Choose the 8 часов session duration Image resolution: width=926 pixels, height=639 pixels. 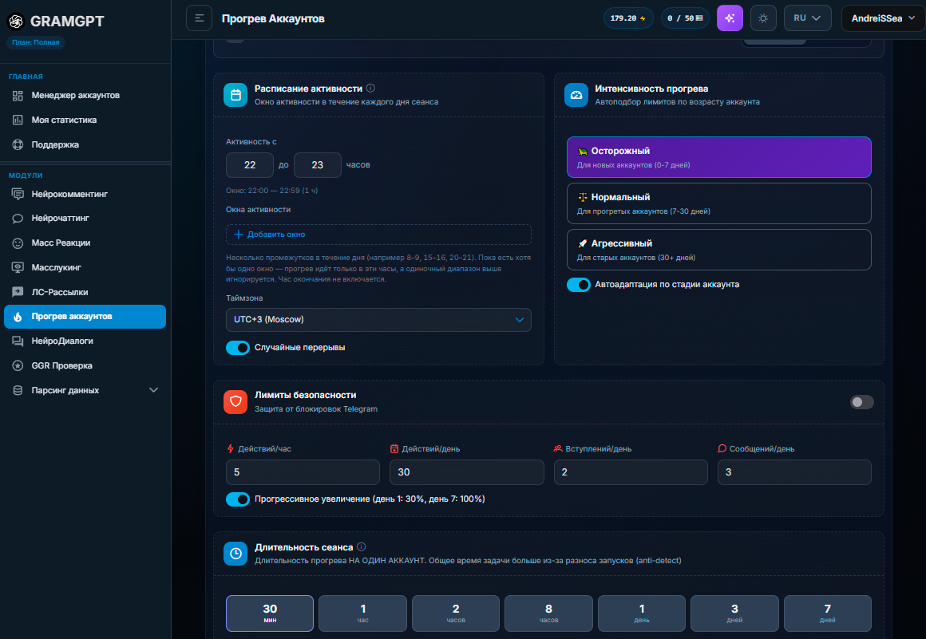[x=548, y=613]
